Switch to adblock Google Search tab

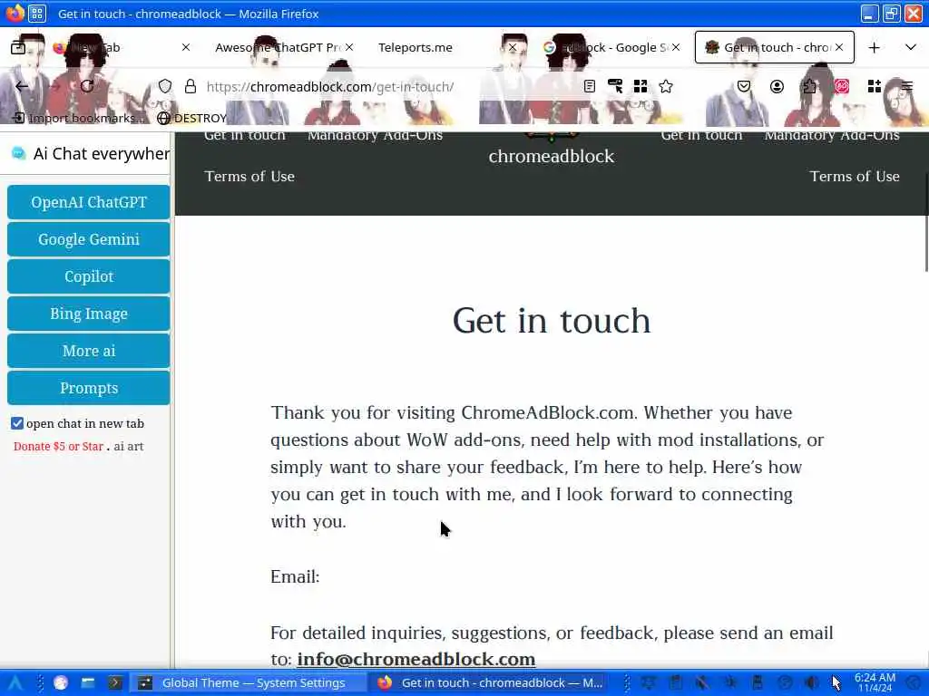tap(611, 47)
